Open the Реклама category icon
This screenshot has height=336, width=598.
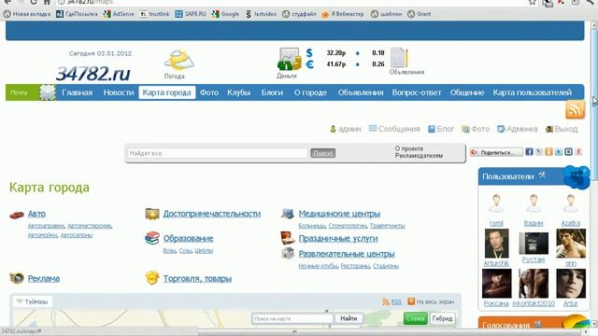[x=17, y=278]
